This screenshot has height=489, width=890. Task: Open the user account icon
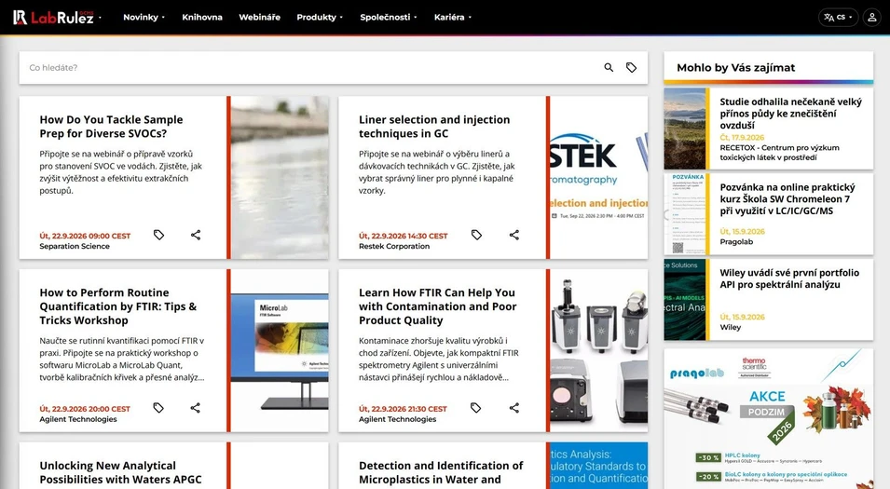[872, 17]
